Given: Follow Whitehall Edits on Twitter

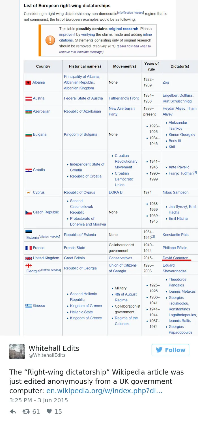Looking at the screenshot, I should 170,350.
